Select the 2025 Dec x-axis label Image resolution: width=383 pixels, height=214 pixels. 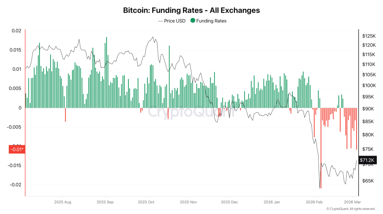coord(229,202)
